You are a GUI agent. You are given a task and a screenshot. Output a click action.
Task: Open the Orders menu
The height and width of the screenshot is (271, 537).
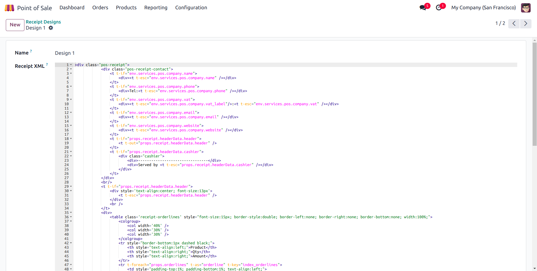[x=100, y=8]
